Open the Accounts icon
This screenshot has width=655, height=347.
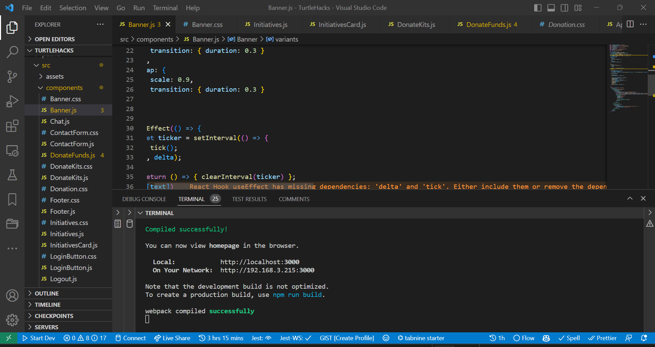pos(12,296)
